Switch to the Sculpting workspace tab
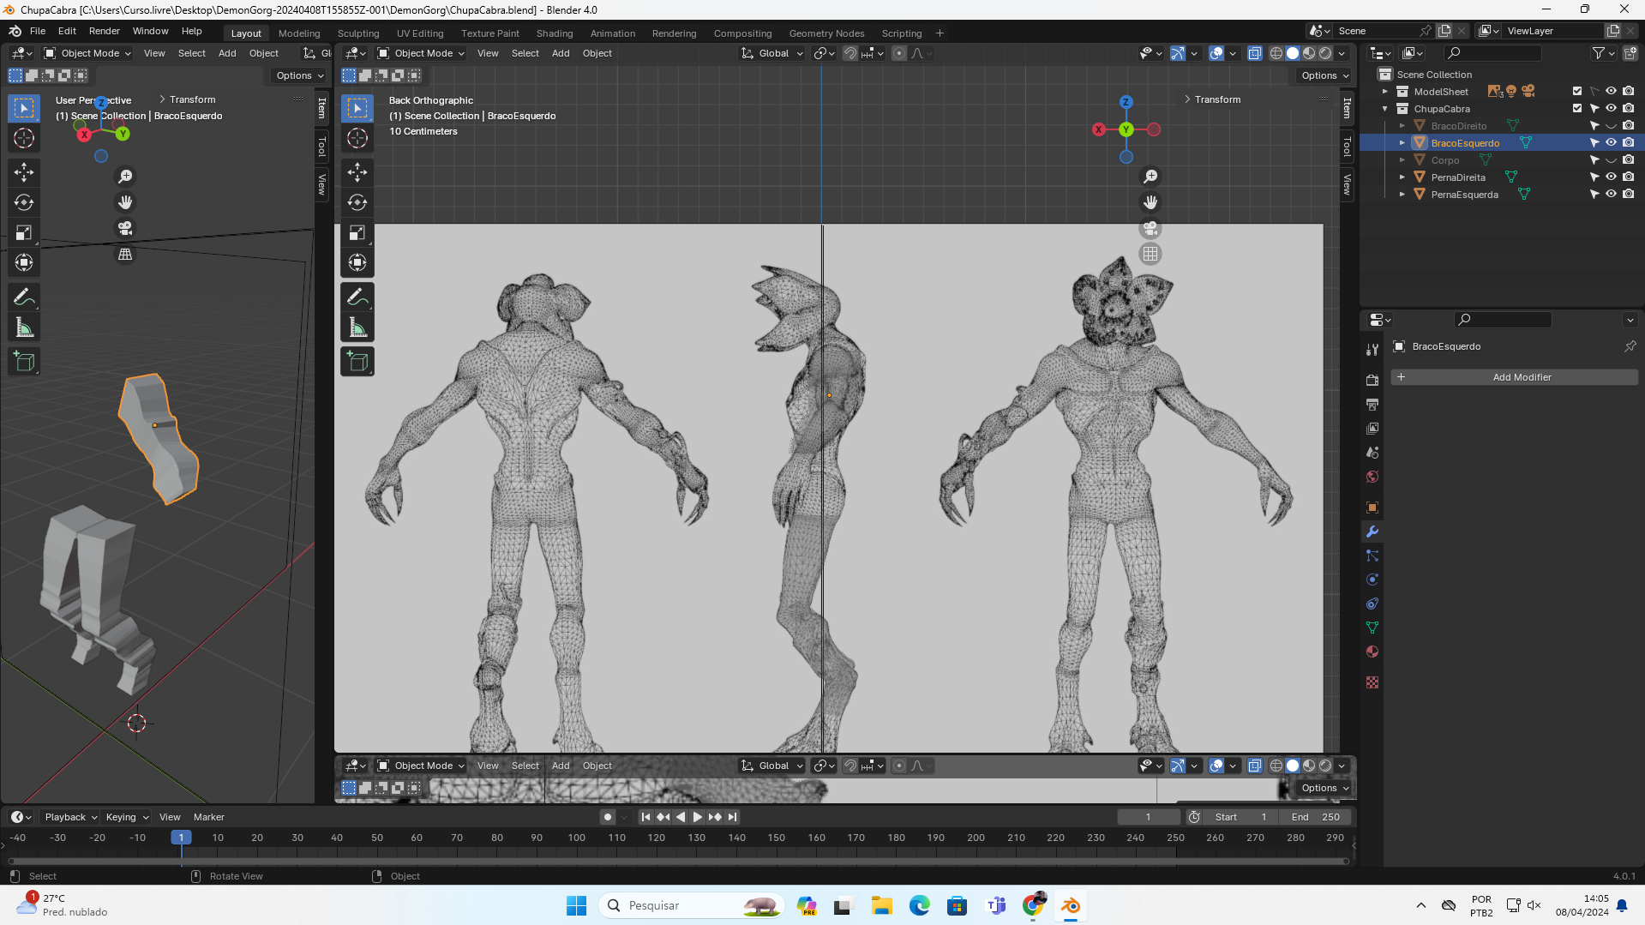 [358, 33]
